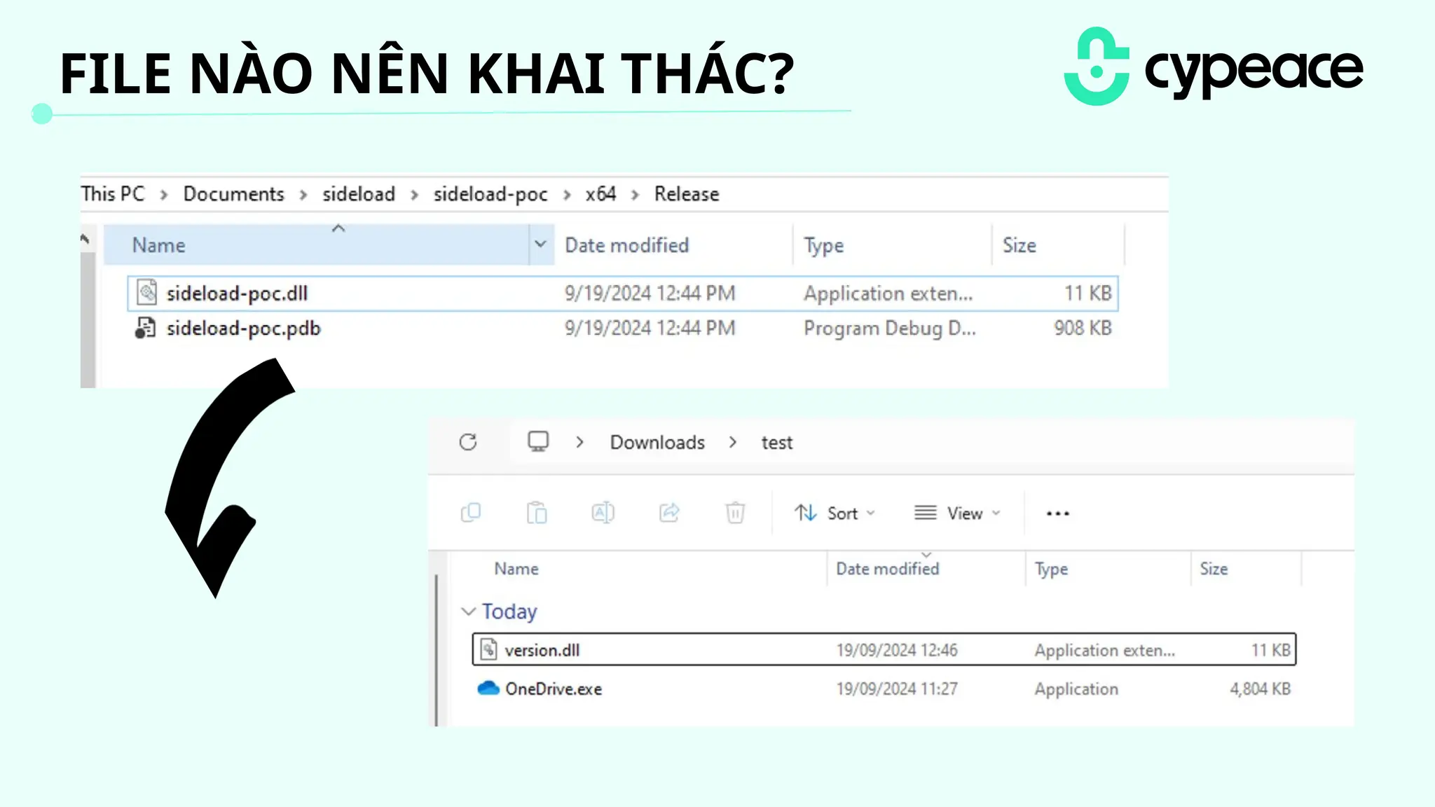
Task: Click the refresh icon in Downloads window
Action: [468, 442]
